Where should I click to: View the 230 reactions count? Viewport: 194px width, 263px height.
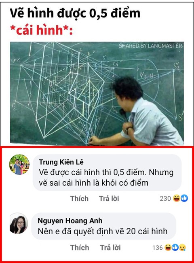165,198
